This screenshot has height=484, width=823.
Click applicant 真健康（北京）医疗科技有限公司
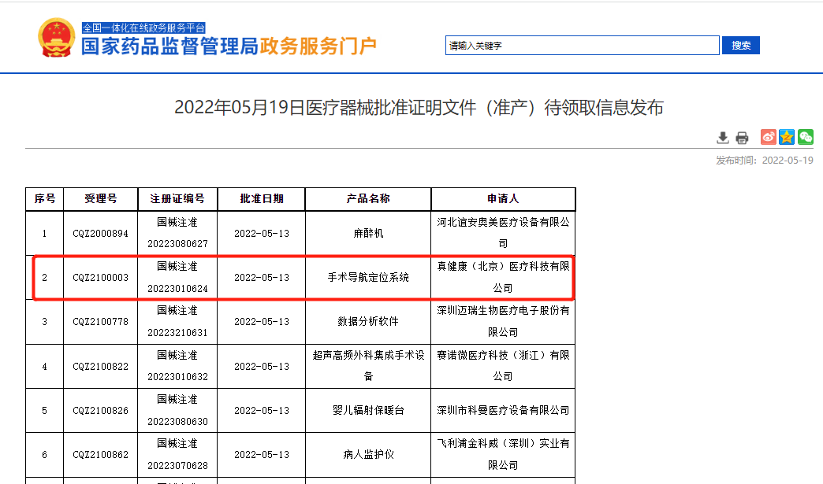(503, 278)
